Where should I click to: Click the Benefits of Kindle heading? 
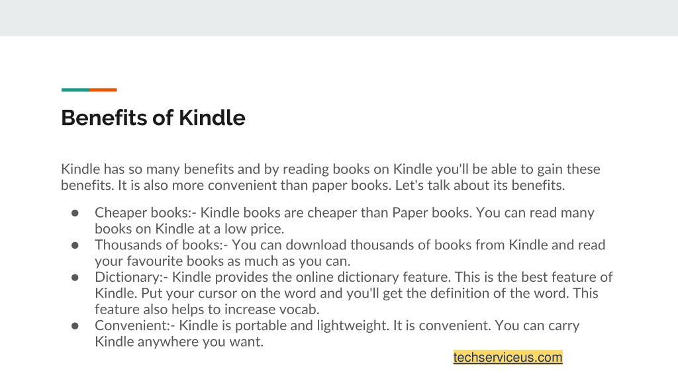click(153, 118)
